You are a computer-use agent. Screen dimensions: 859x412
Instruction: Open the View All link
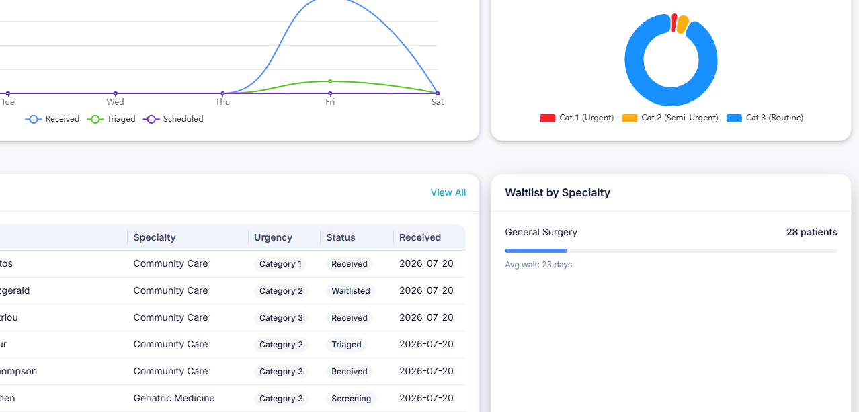[x=448, y=192]
